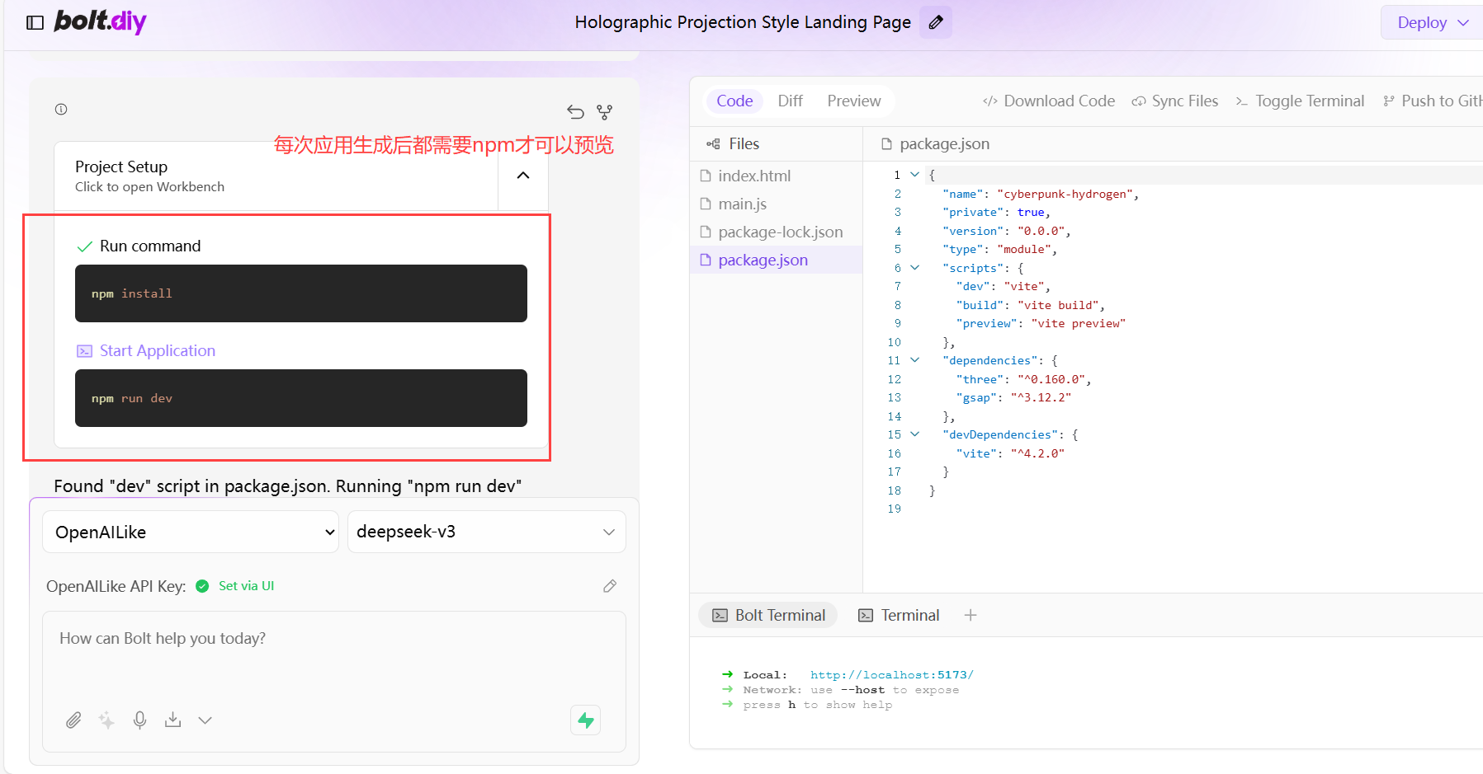1483x774 pixels.
Task: Open Workbench from Project Setup
Action: (x=276, y=176)
